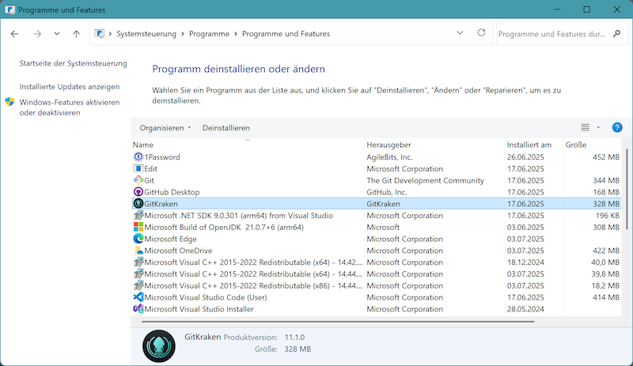Click the 1Password app icon in list
This screenshot has height=366, width=633.
pyautogui.click(x=138, y=157)
